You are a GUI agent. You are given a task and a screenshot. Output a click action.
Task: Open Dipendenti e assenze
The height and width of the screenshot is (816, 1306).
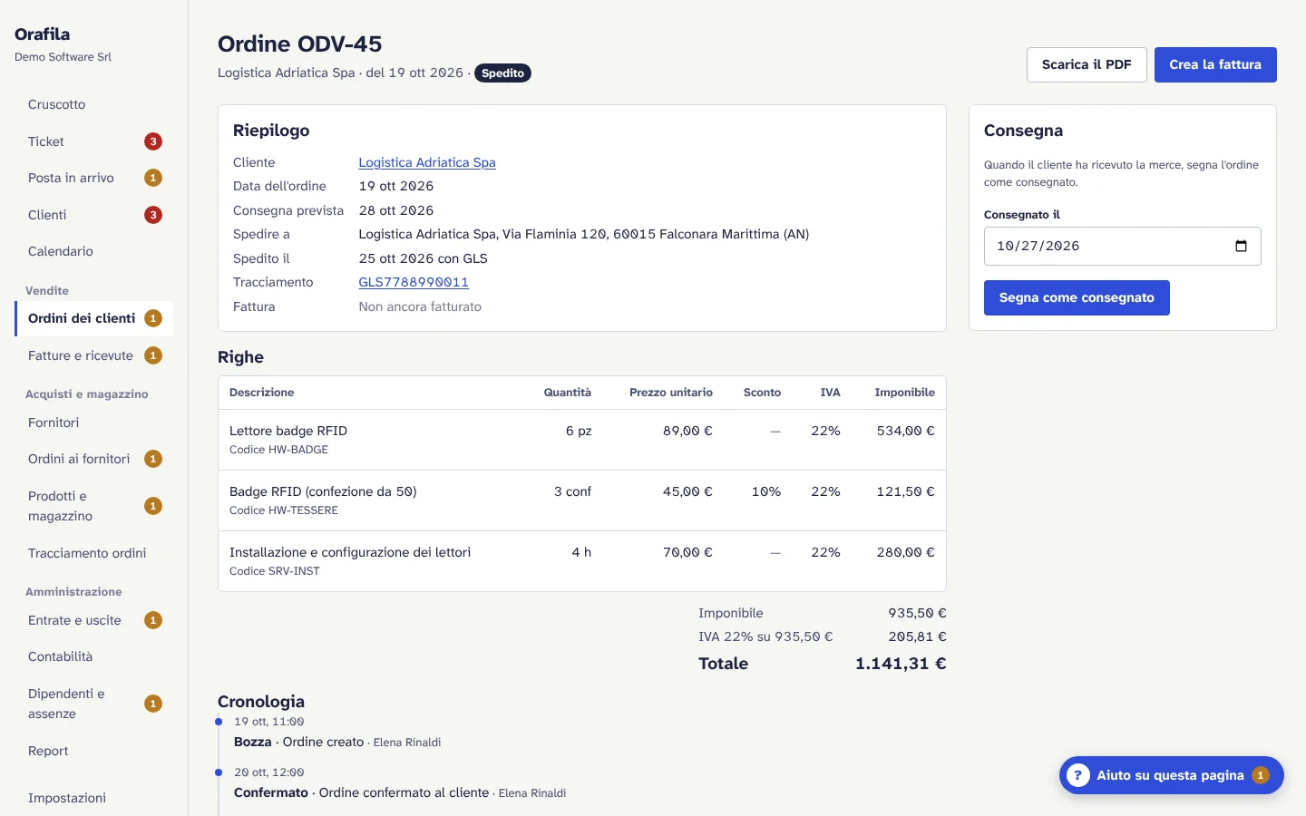click(94, 704)
